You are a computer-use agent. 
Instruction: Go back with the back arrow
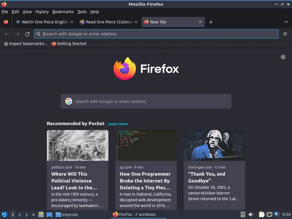(x=7, y=34)
